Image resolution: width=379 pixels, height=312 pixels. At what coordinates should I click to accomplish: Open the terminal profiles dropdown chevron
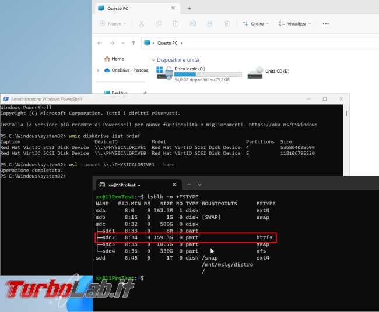click(x=199, y=185)
